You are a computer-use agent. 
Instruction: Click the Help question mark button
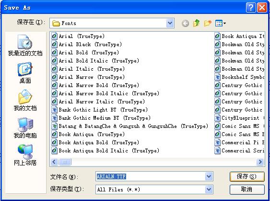[251, 7]
